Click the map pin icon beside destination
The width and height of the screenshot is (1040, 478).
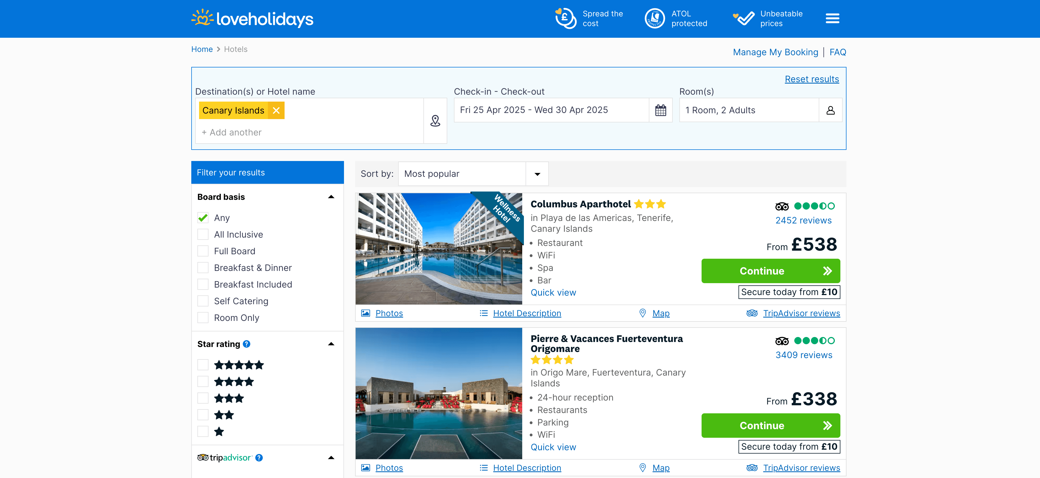435,121
